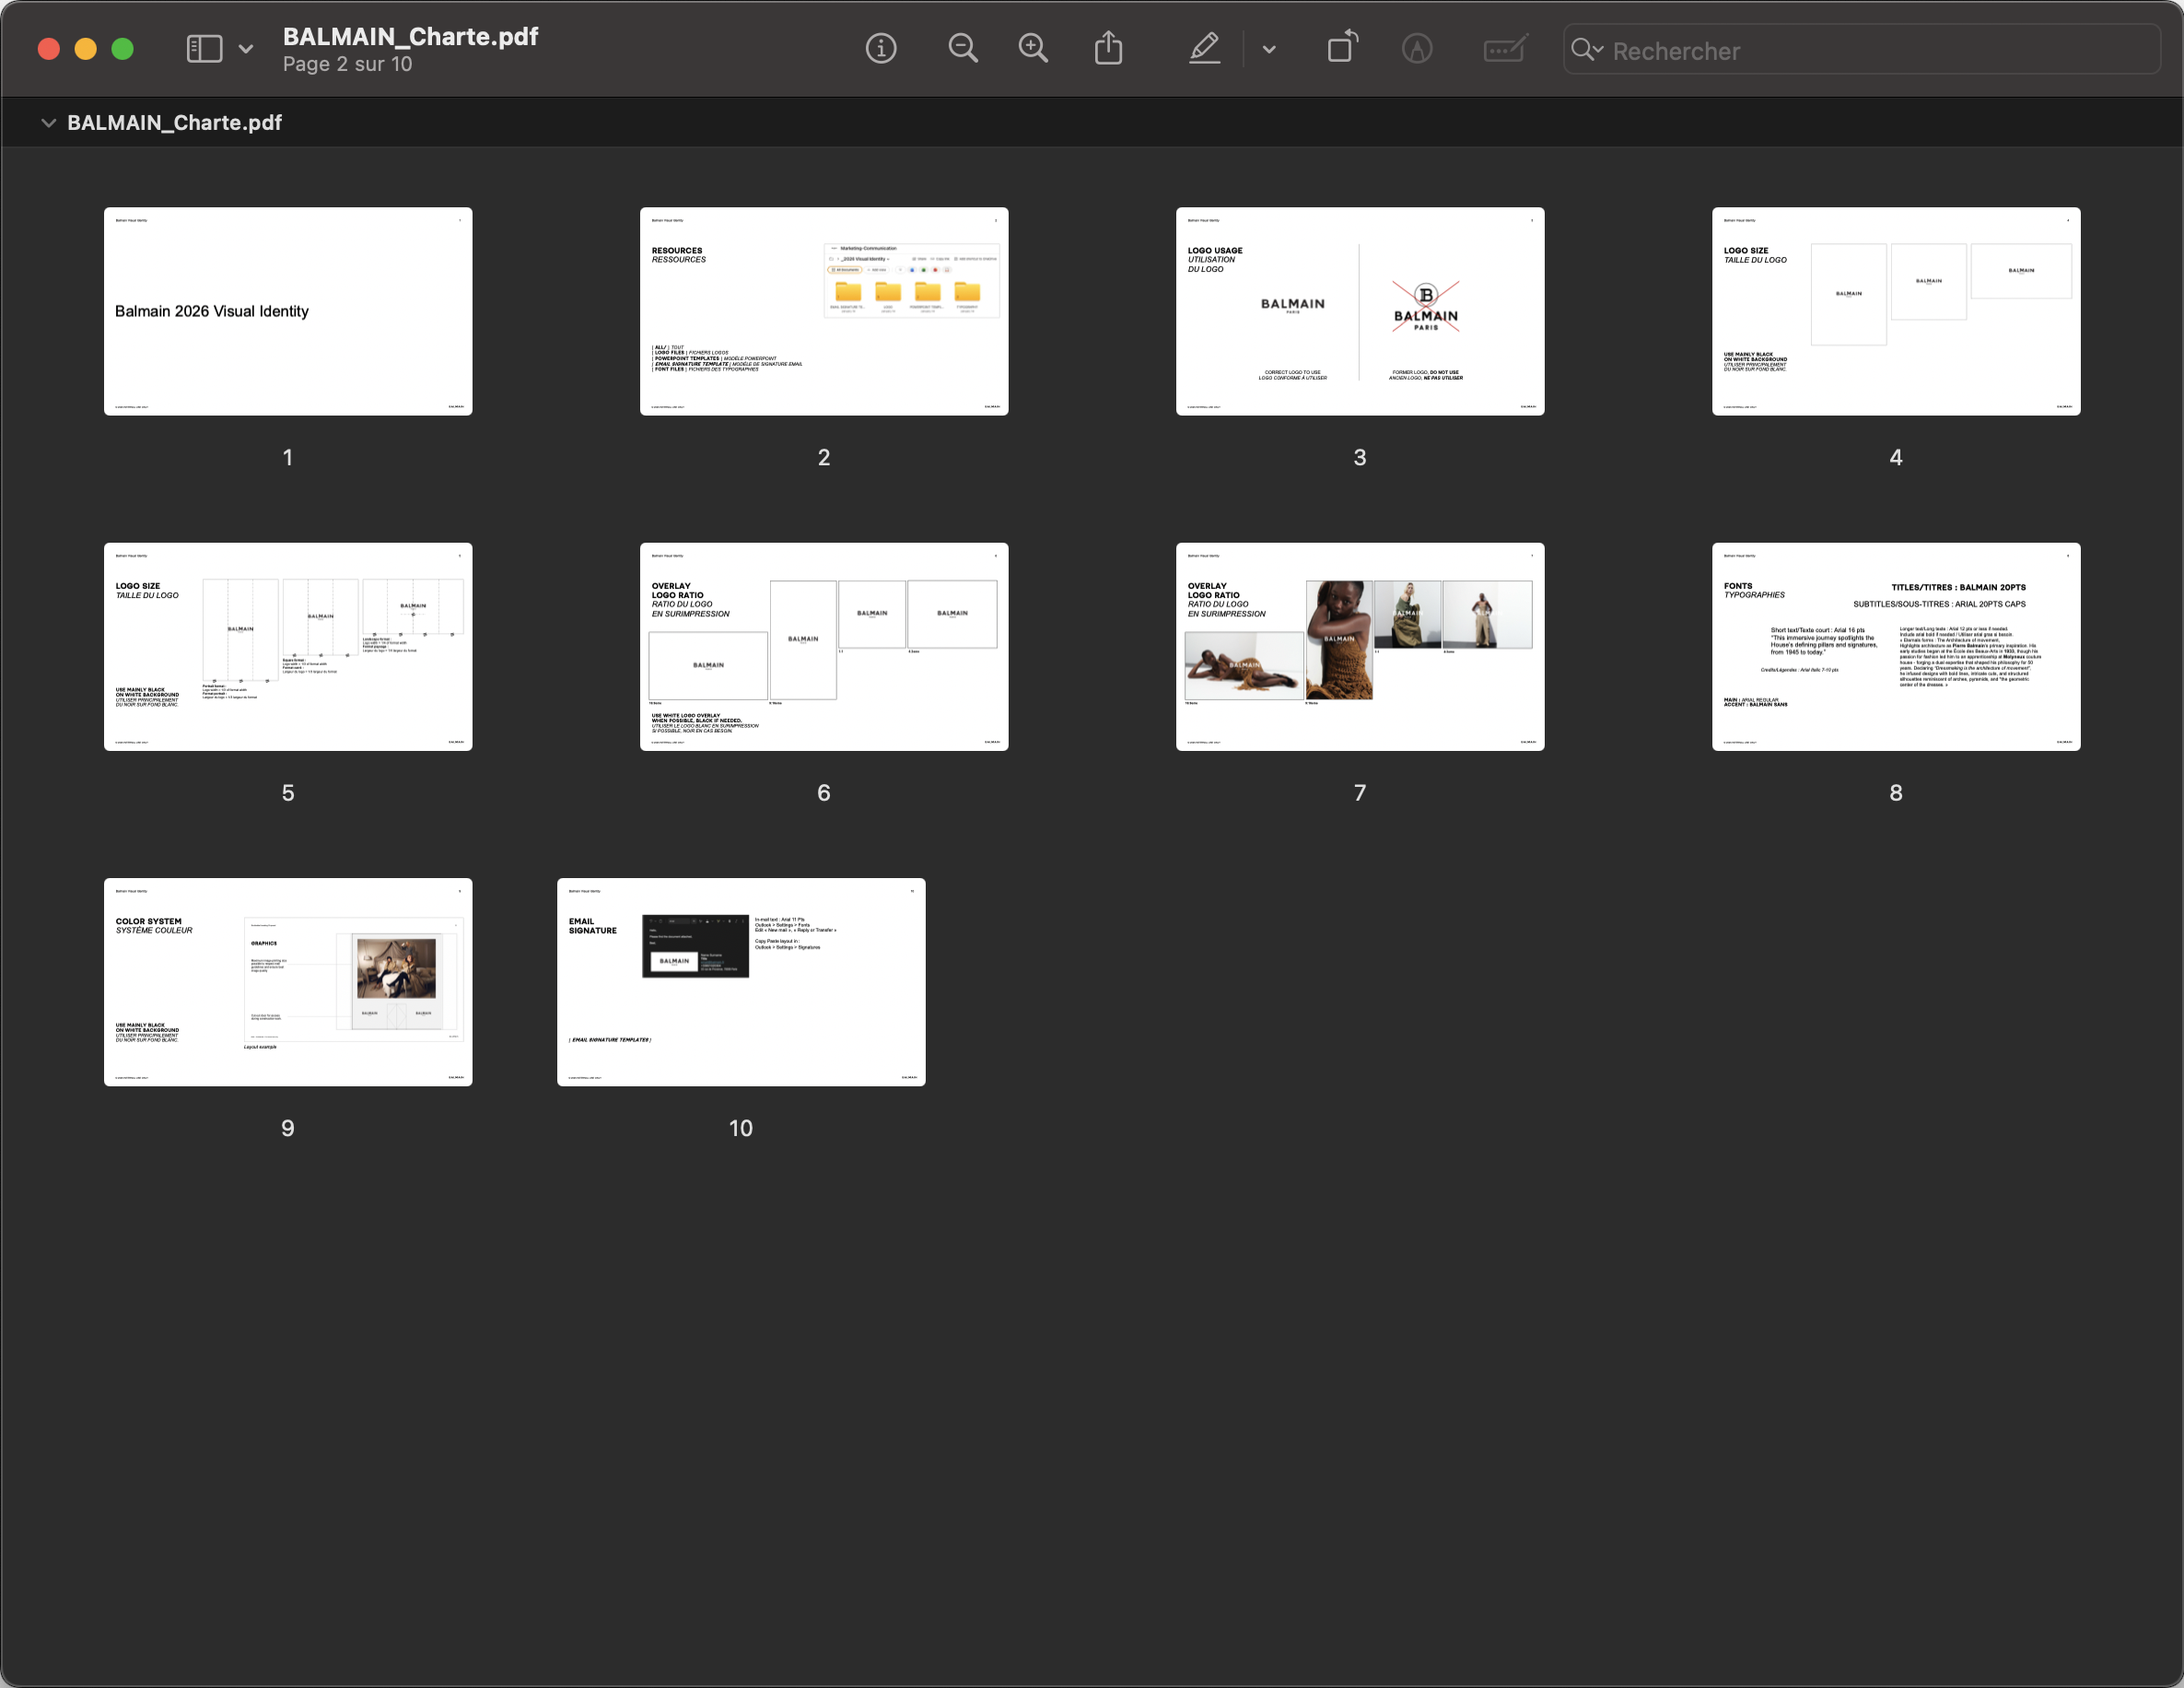
Task: Select page 8 Fonts thumbnail
Action: tap(1896, 647)
